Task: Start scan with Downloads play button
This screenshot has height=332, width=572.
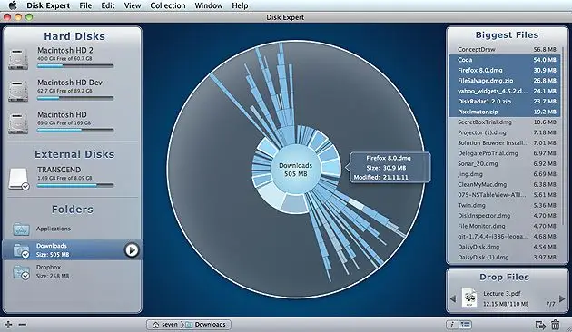Action: click(x=132, y=250)
